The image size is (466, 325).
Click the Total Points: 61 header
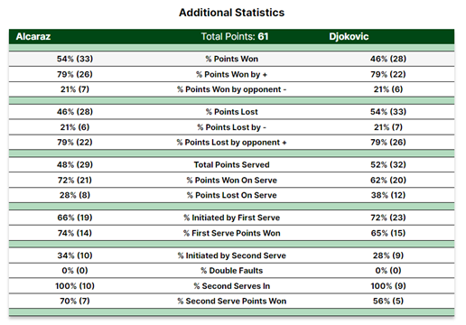coord(235,36)
